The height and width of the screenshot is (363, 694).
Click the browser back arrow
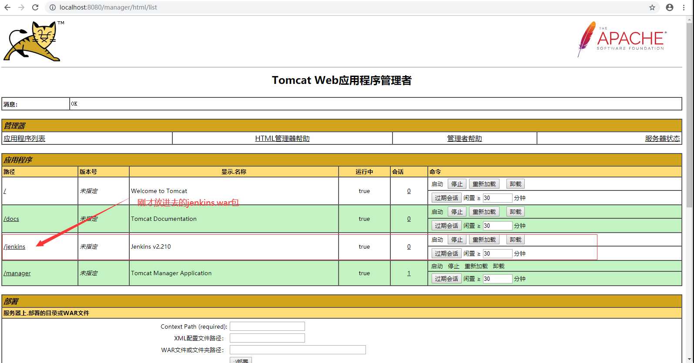coord(7,7)
